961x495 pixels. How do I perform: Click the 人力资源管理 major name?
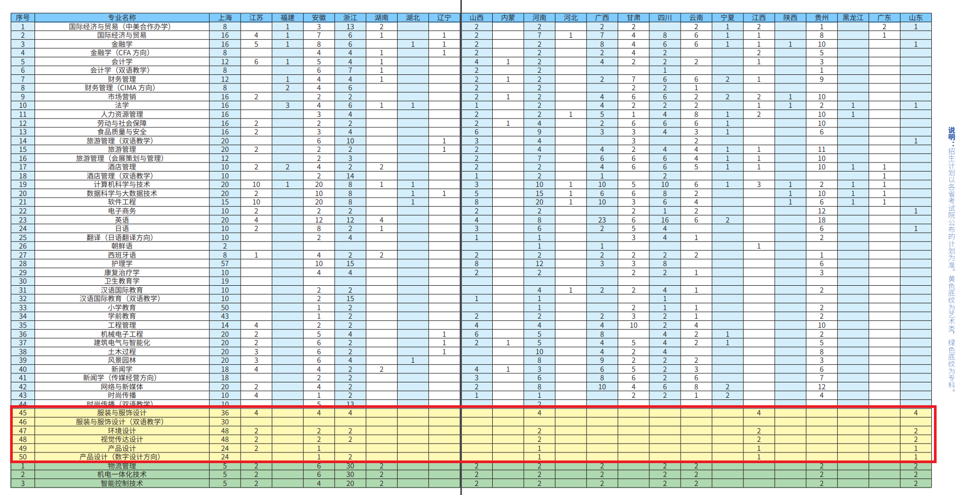pos(122,114)
